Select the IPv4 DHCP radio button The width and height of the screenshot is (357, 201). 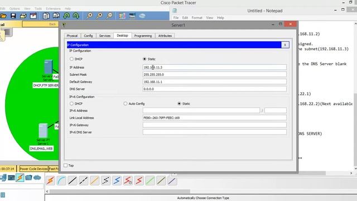[71, 59]
